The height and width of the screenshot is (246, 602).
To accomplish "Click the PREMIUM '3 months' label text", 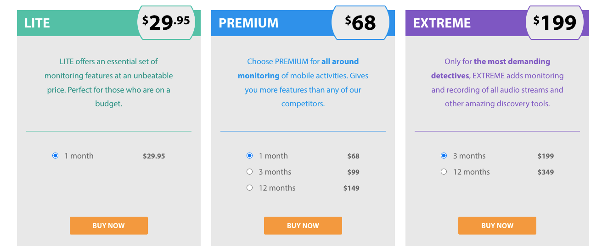I will pyautogui.click(x=275, y=172).
